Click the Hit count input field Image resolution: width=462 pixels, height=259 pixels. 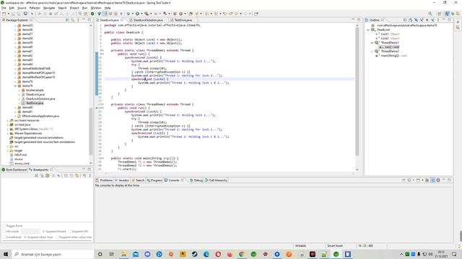coord(30,232)
